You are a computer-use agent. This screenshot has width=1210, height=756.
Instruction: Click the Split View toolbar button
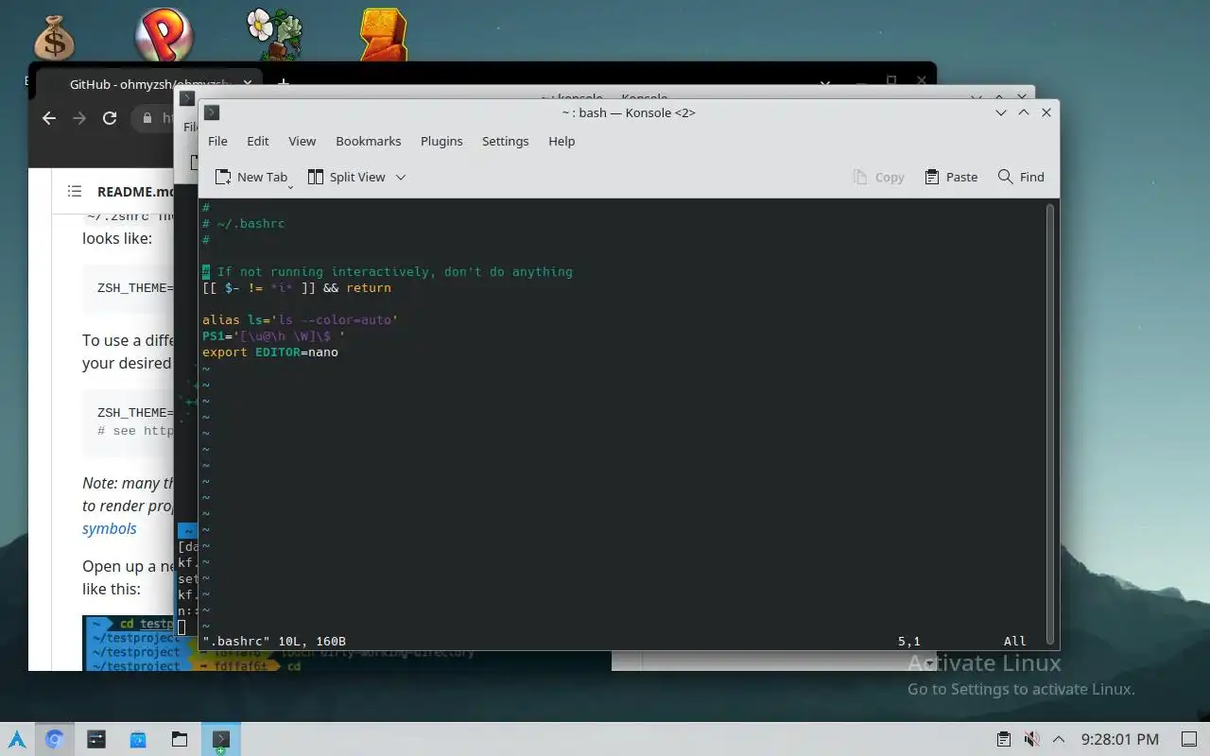tap(346, 177)
